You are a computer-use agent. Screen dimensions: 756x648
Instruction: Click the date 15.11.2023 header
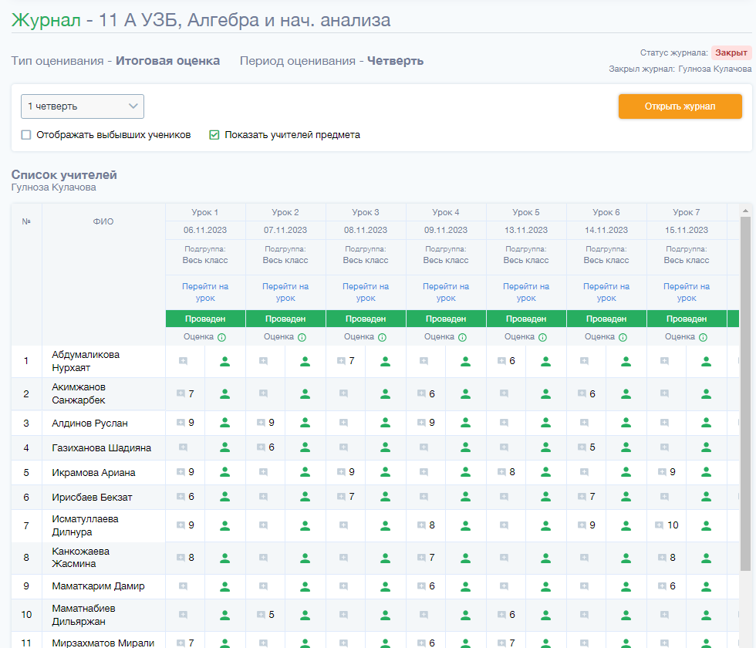tap(687, 231)
